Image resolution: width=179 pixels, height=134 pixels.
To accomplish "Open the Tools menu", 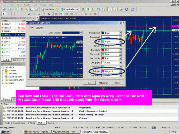I will click(35, 5).
